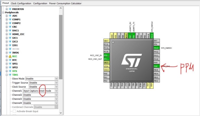Click the I2C2 peripheral icon
The width and height of the screenshot is (200, 116).
[10, 42]
